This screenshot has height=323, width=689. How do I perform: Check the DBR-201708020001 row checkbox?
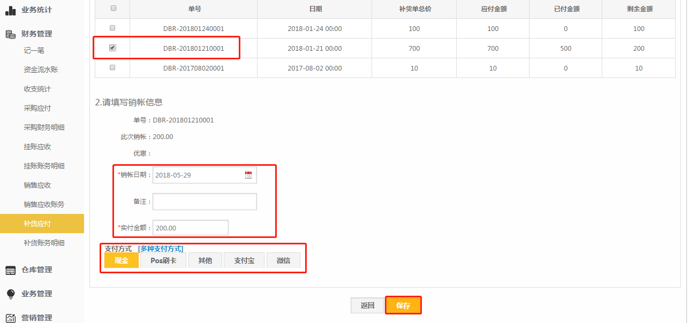coord(112,67)
